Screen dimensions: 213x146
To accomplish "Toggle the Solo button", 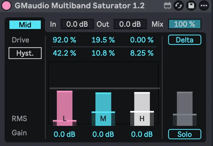I will pyautogui.click(x=185, y=134).
